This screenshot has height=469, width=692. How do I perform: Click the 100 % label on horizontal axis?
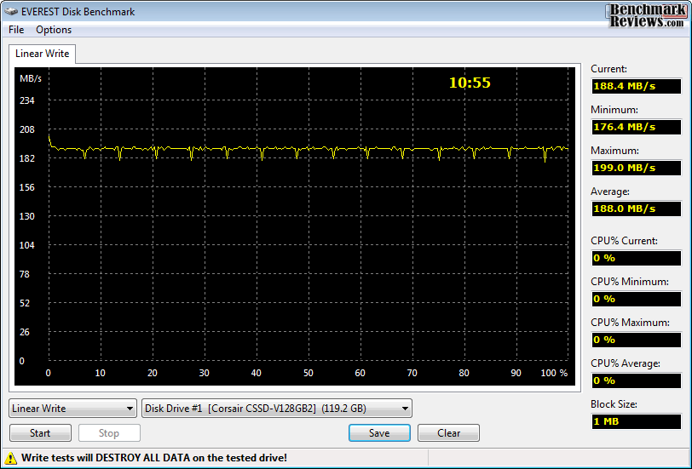[554, 373]
